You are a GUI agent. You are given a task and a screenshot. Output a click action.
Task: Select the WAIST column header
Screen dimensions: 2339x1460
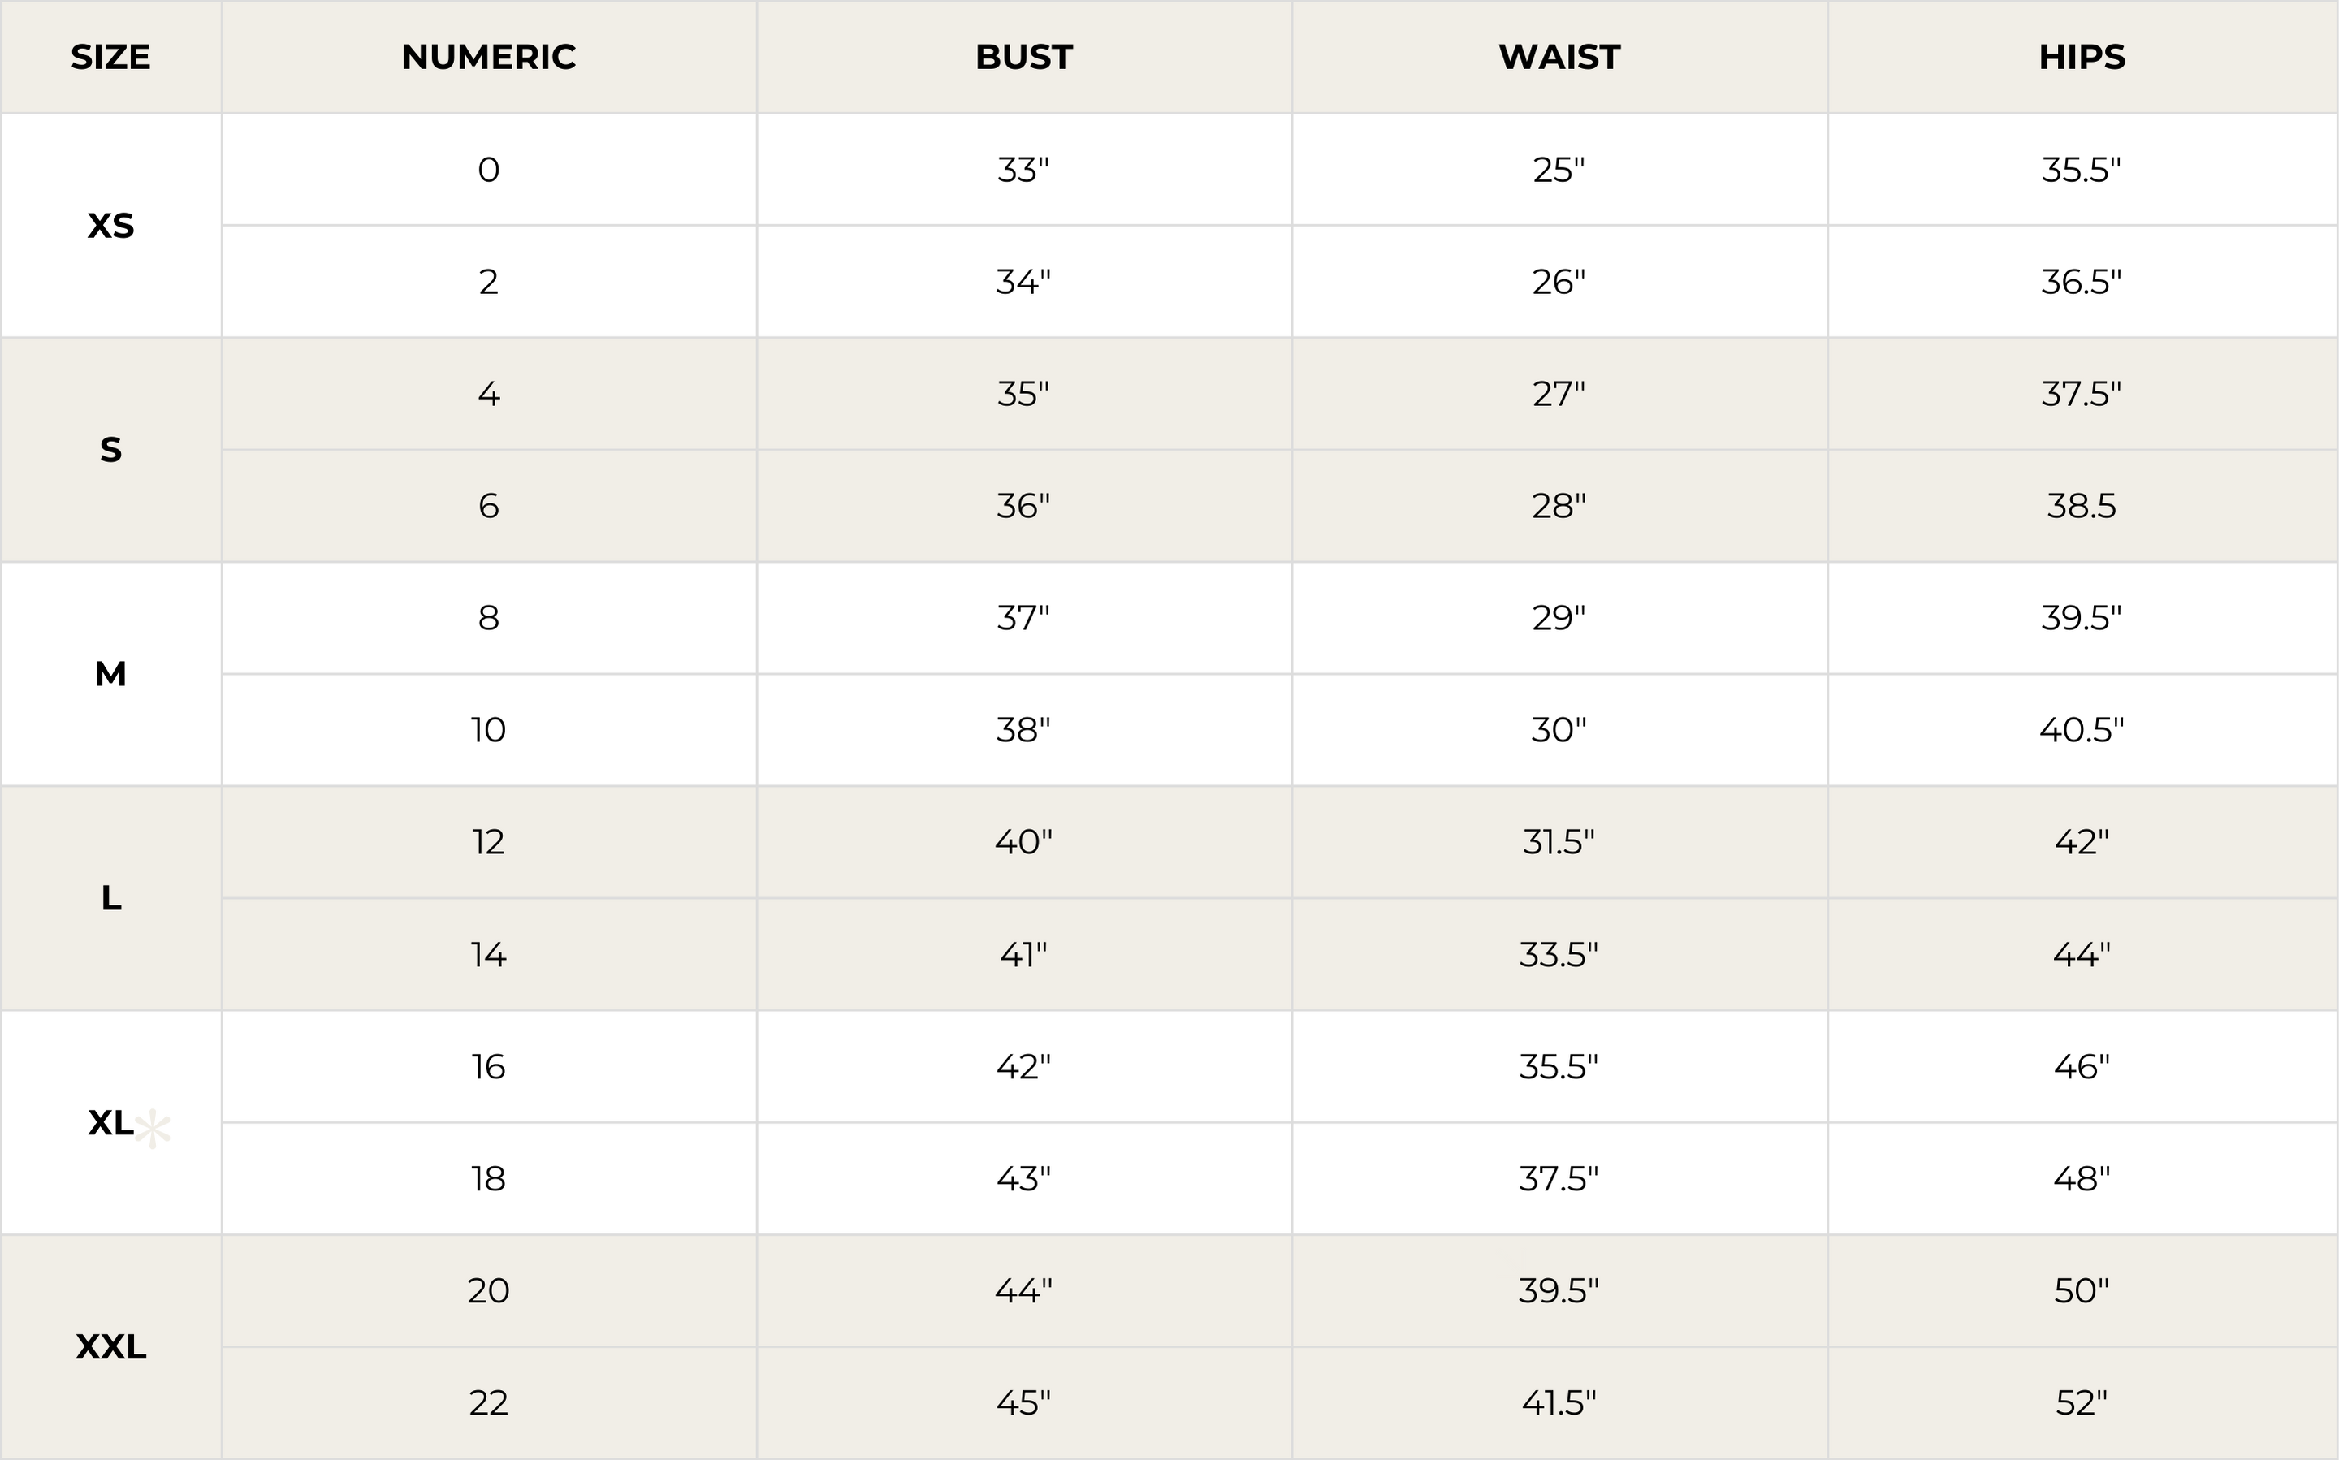(x=1559, y=57)
